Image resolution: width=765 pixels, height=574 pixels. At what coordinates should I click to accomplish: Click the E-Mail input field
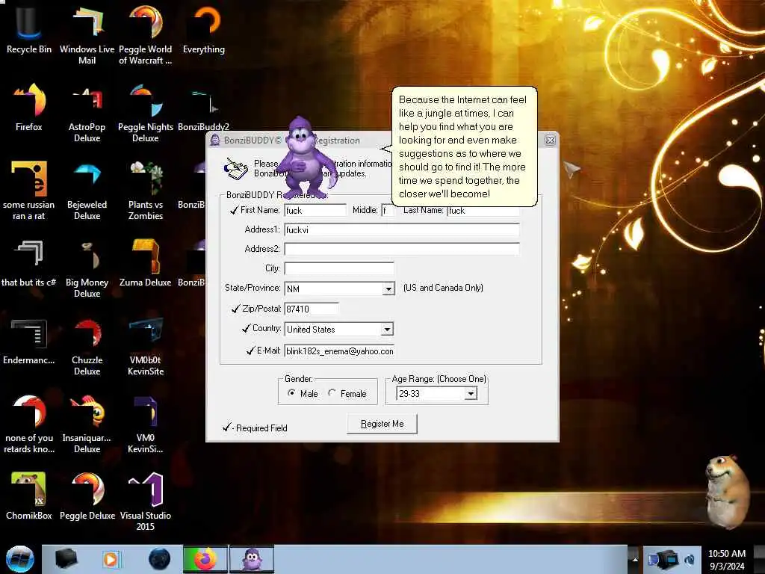coord(339,351)
